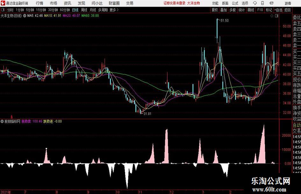Click the 统计 statistics toolbar button
The height and width of the screenshot is (194, 301).
[x=241, y=10]
